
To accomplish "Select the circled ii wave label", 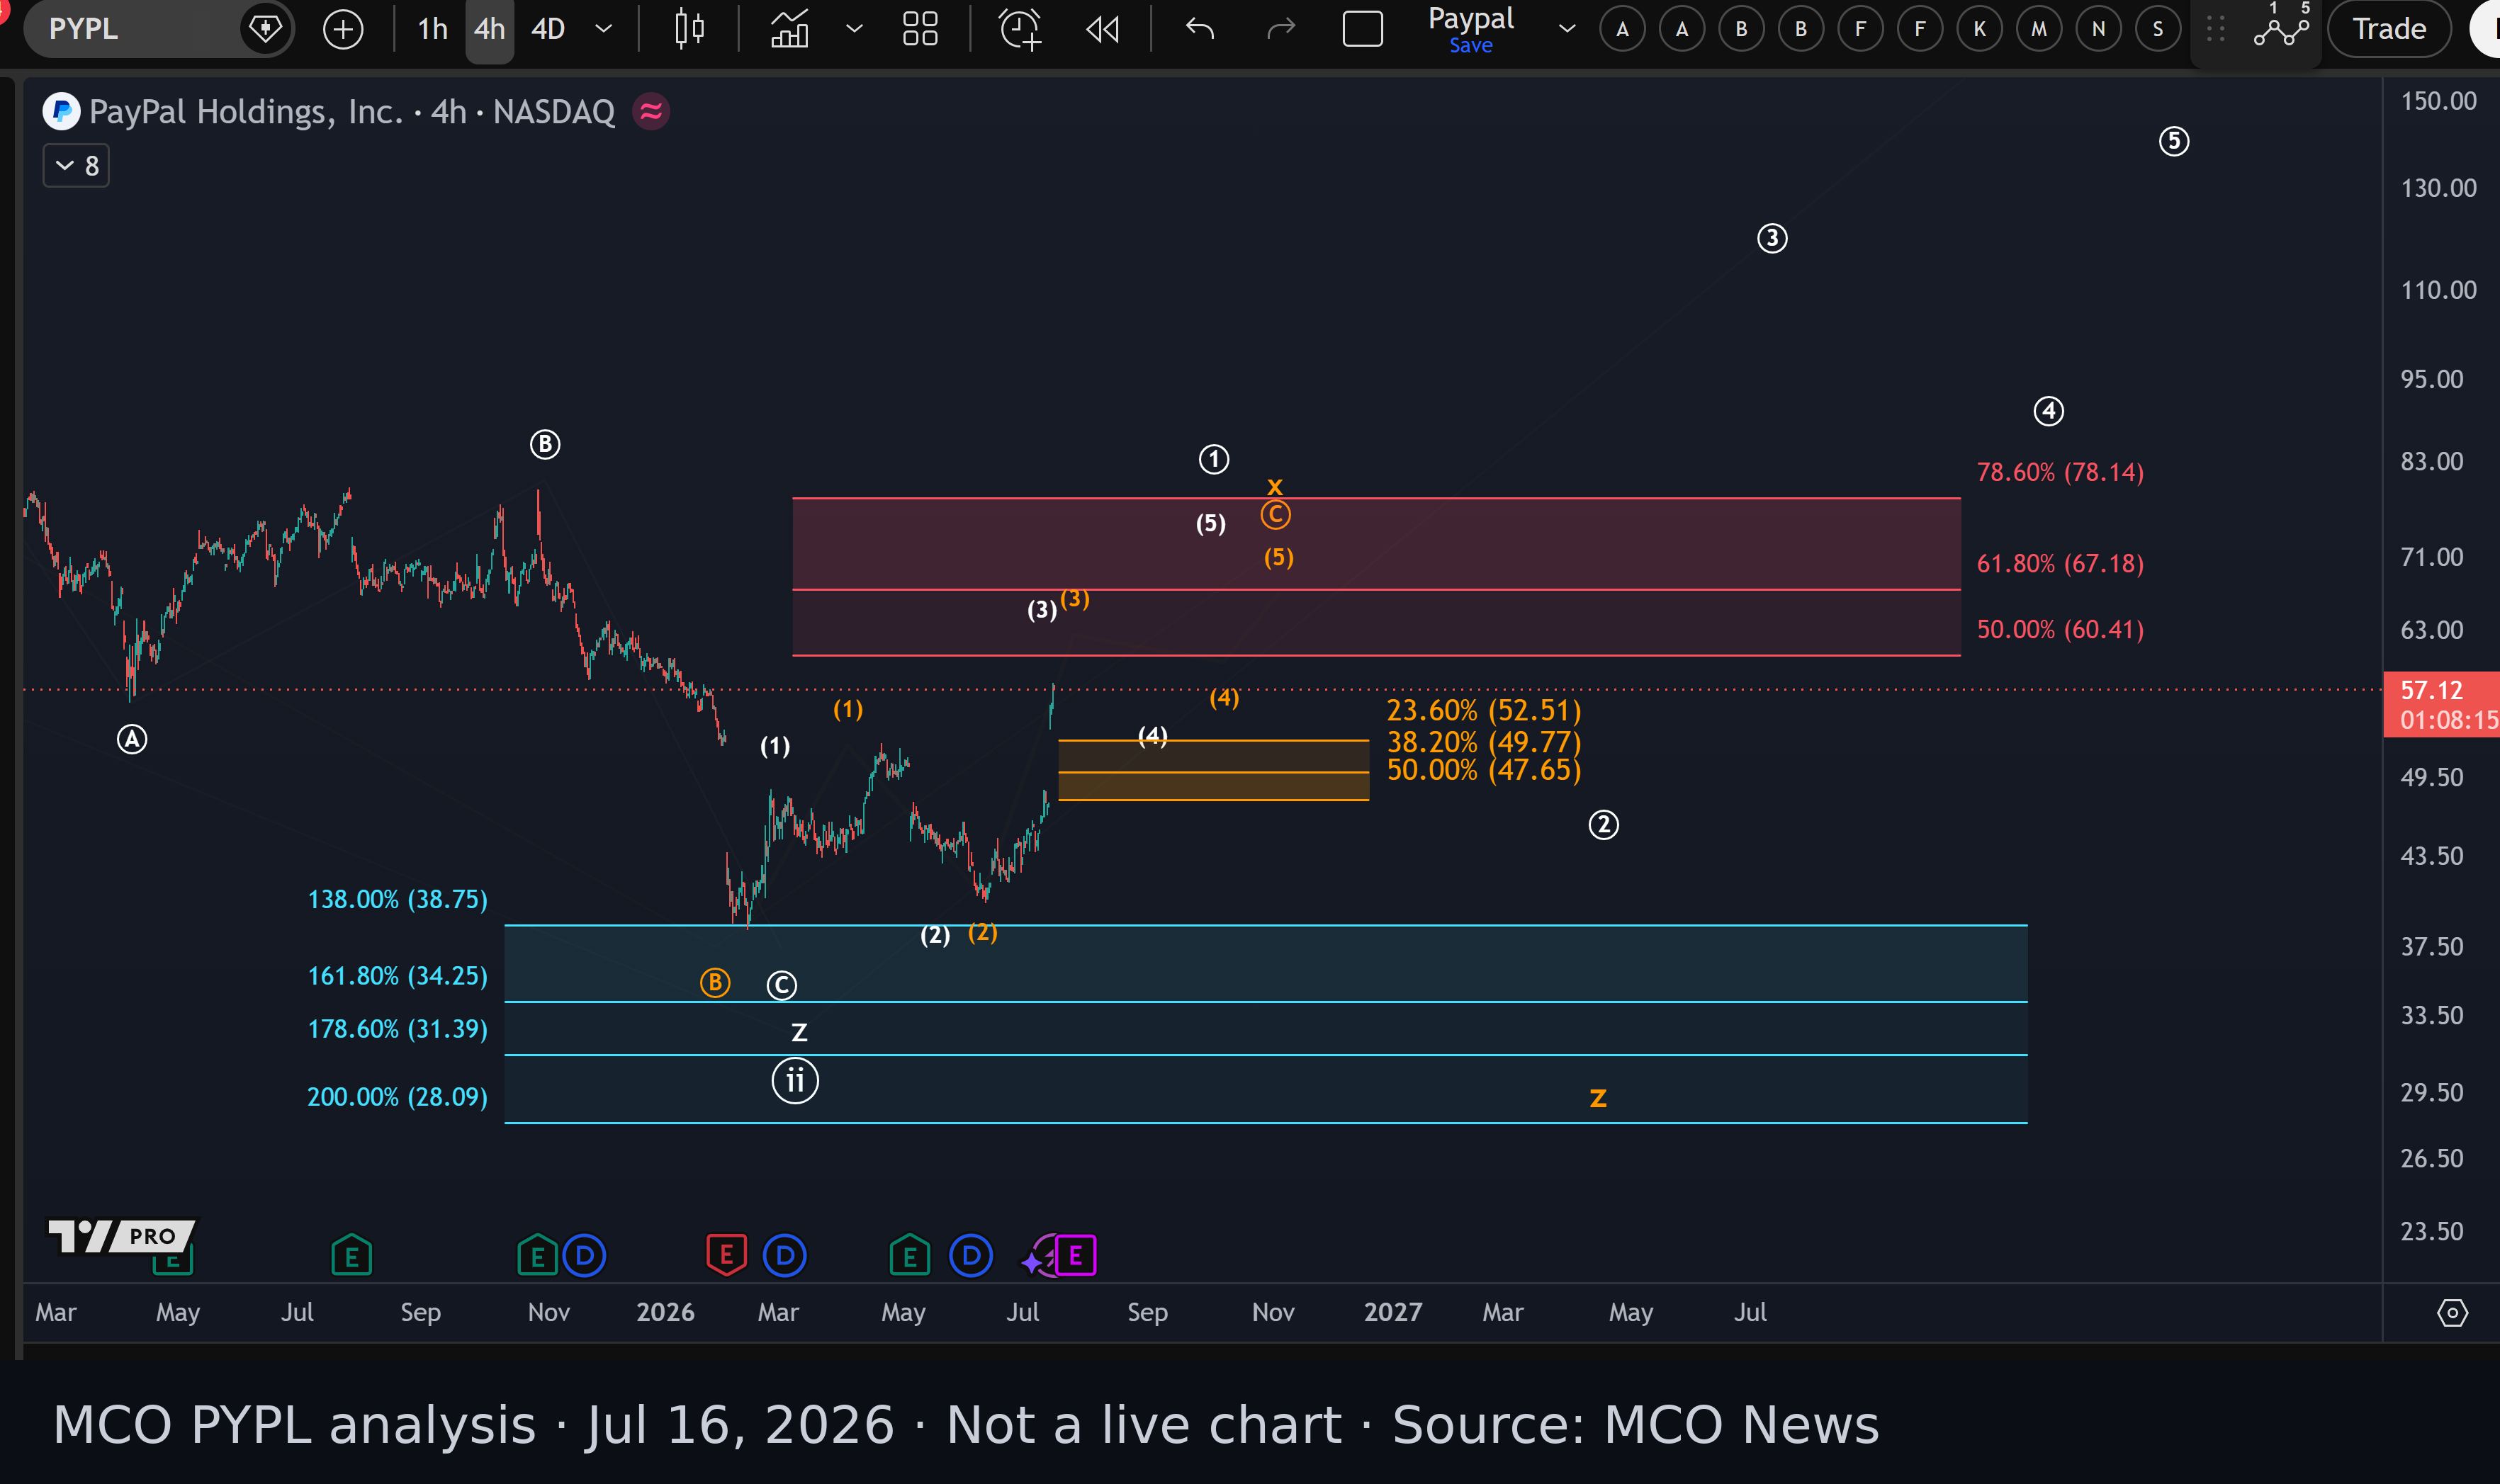I will coord(795,1080).
